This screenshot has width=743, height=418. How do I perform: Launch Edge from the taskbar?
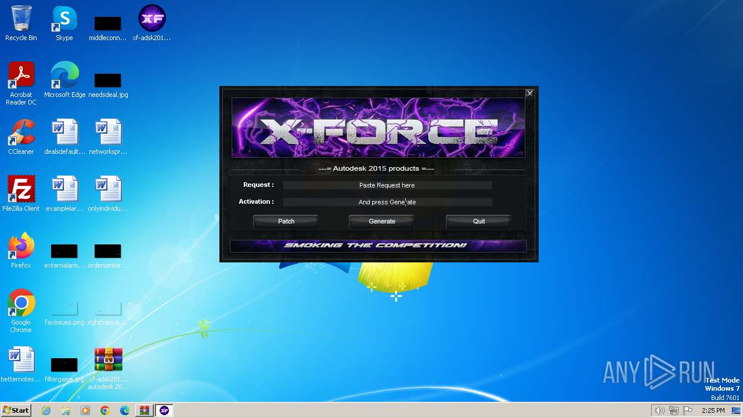point(125,410)
